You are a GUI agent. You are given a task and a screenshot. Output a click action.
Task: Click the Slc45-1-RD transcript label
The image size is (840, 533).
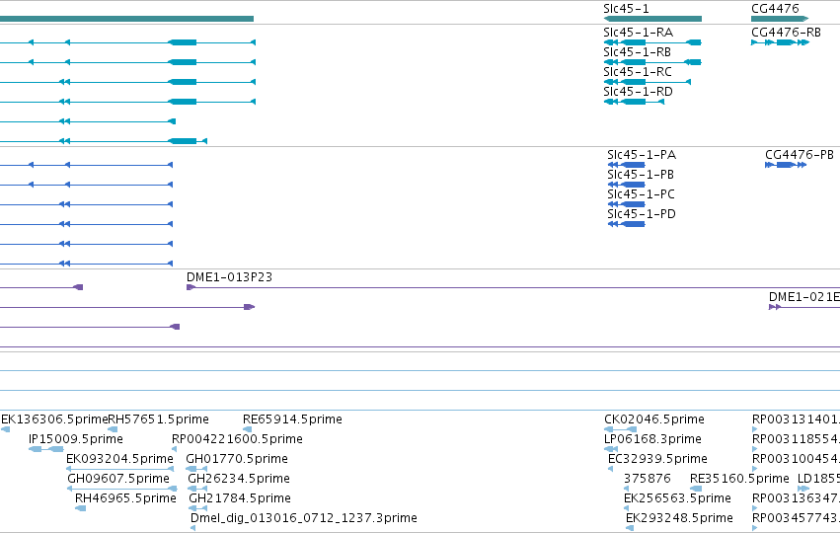pyautogui.click(x=638, y=92)
